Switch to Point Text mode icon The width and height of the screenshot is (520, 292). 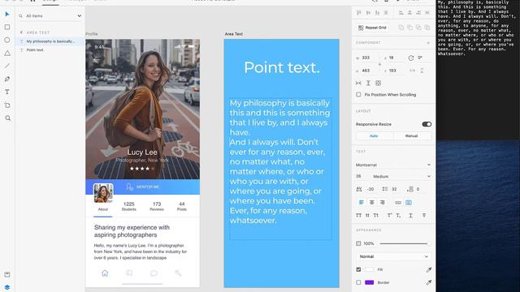[398, 202]
